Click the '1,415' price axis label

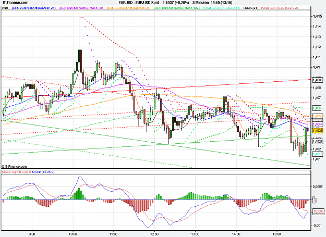(x=317, y=16)
